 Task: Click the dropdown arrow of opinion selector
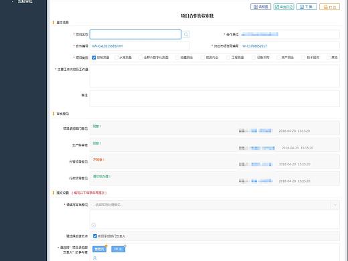click(335, 205)
